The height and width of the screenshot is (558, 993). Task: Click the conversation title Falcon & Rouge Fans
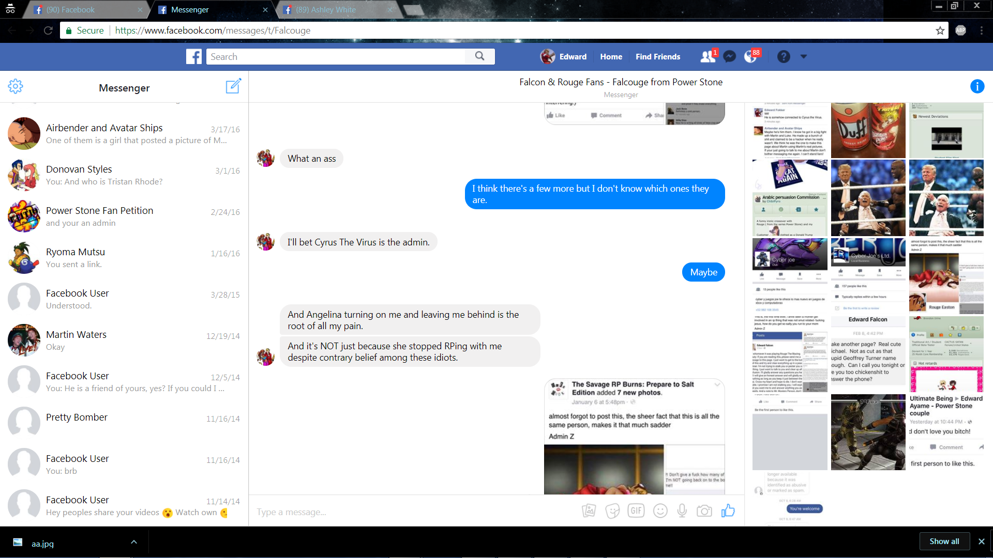pyautogui.click(x=621, y=82)
